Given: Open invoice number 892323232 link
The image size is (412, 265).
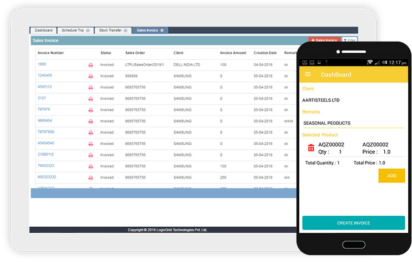Looking at the screenshot, I should click(x=47, y=177).
